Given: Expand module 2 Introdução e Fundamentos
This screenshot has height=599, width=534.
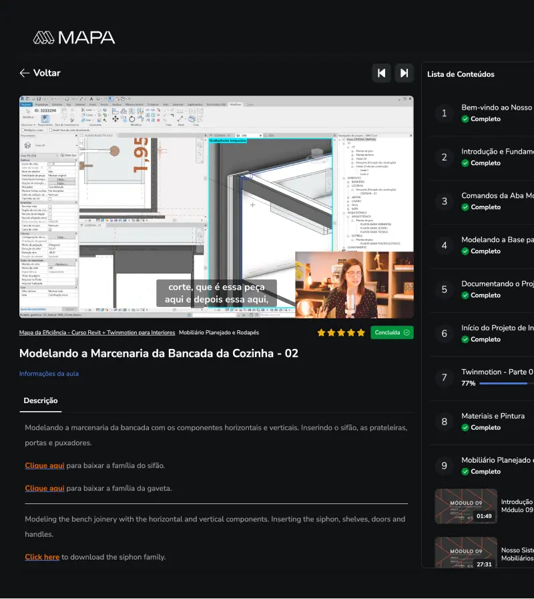Looking at the screenshot, I should 482,157.
